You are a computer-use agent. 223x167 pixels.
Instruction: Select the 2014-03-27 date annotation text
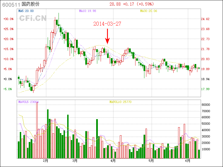coord(107,24)
